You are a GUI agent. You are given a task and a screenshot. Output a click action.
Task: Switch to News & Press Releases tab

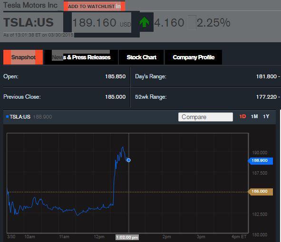pyautogui.click(x=81, y=57)
